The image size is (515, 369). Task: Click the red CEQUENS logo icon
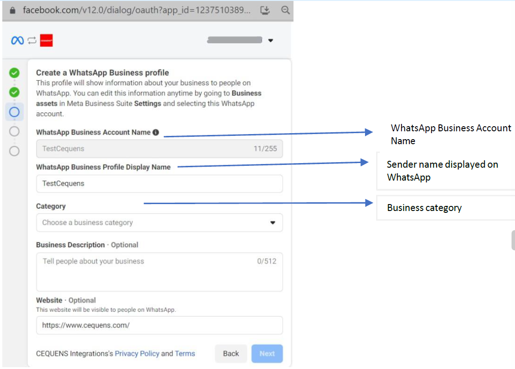point(46,41)
